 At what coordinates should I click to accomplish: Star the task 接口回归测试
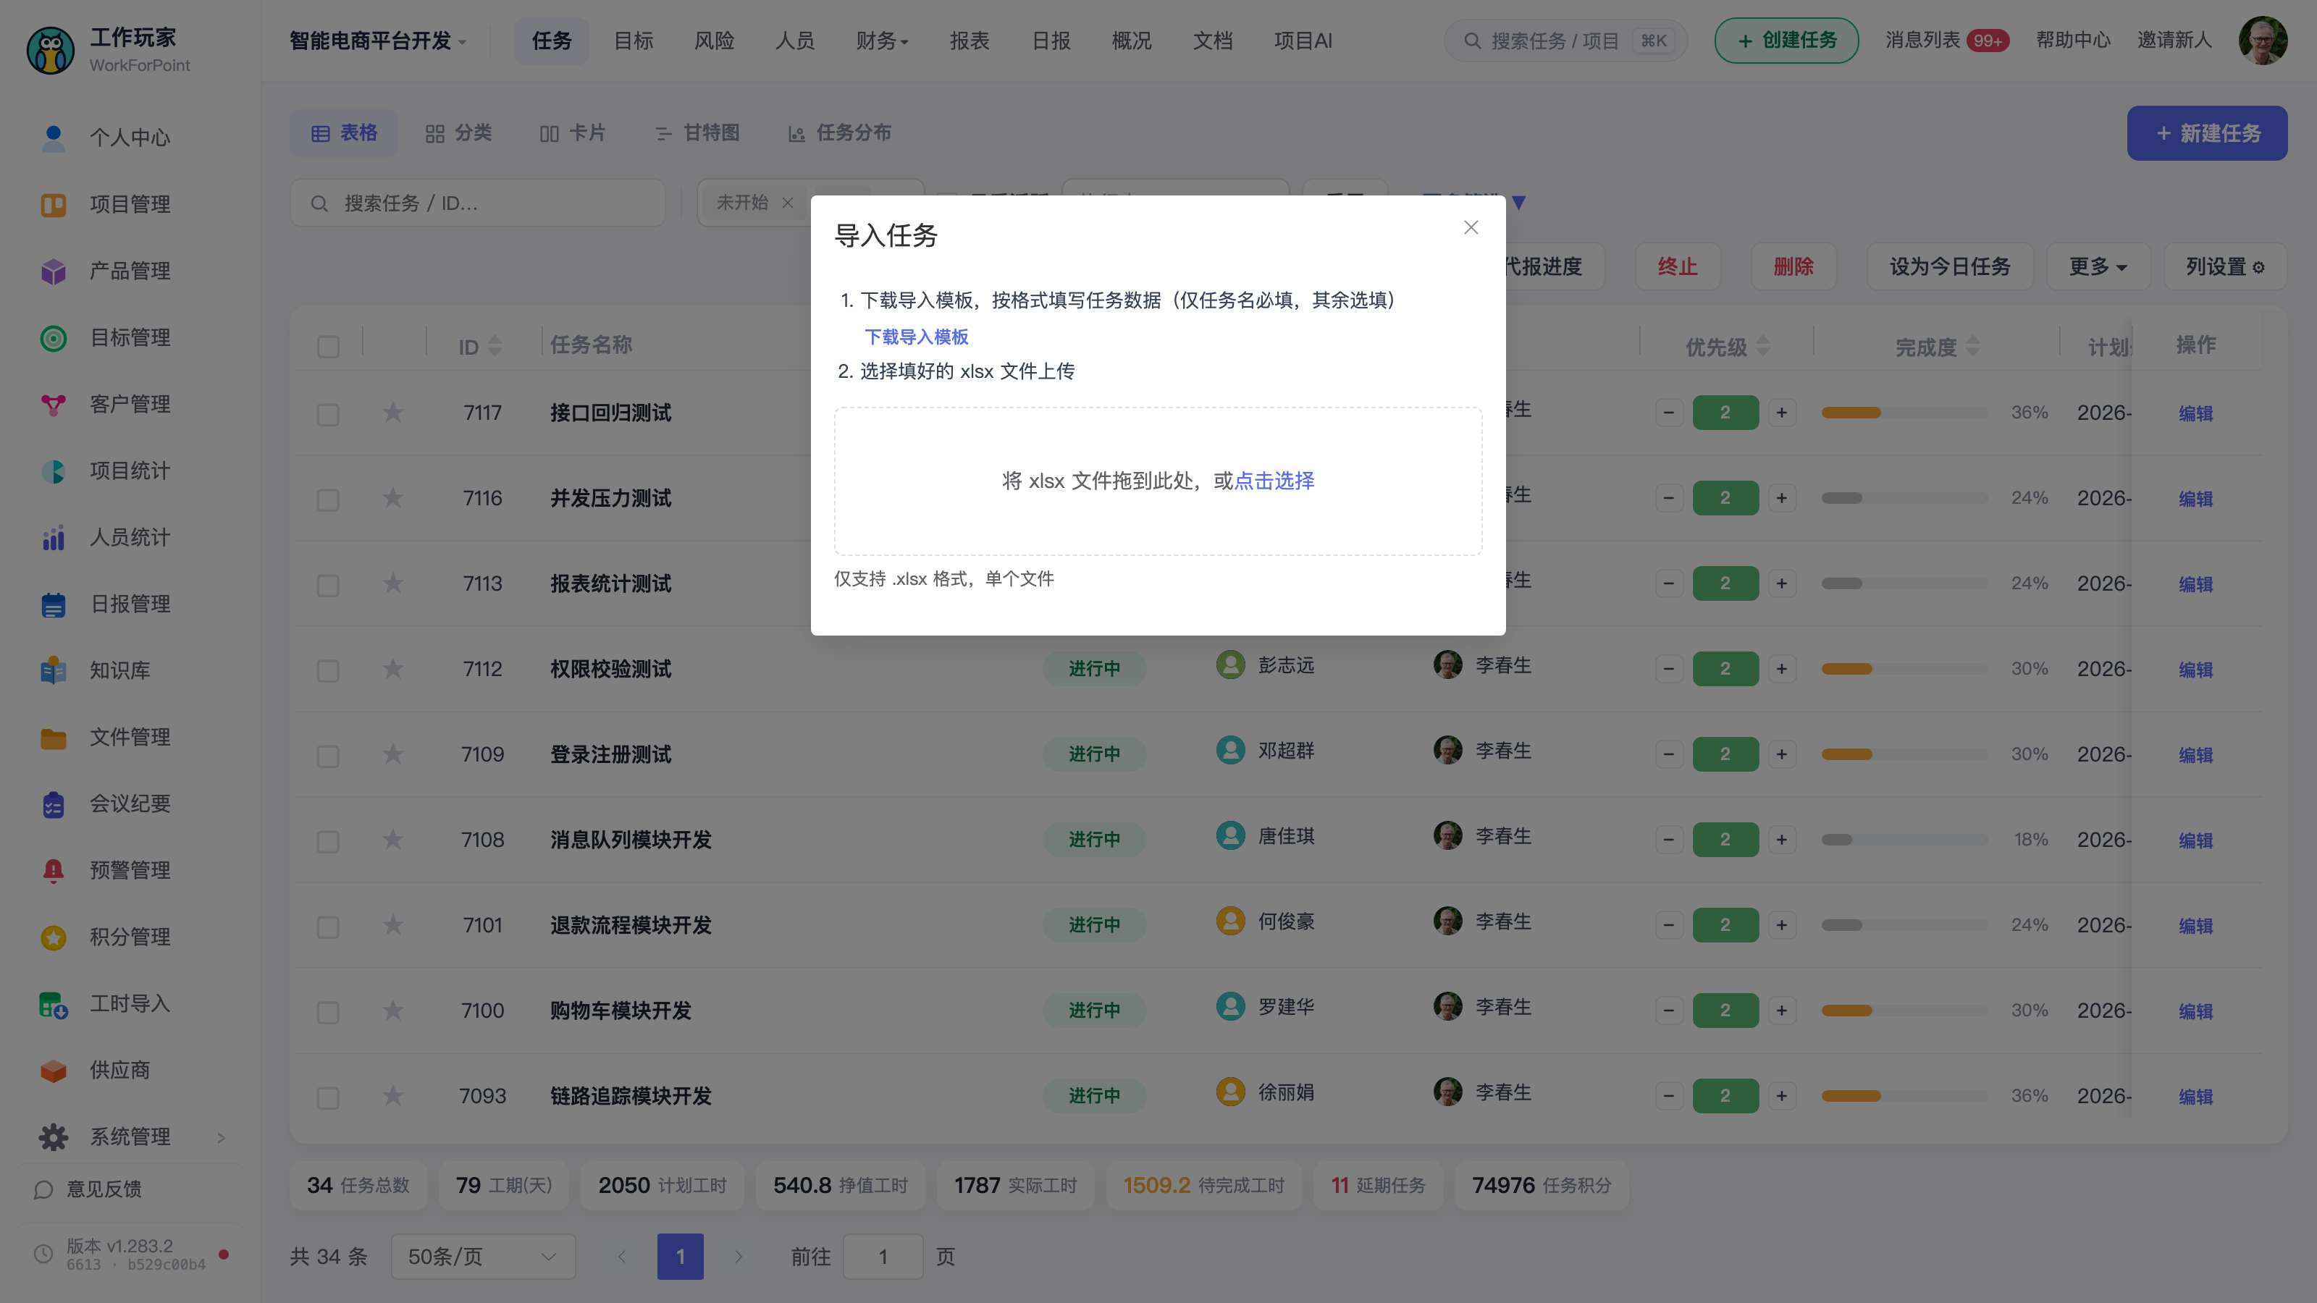click(393, 413)
